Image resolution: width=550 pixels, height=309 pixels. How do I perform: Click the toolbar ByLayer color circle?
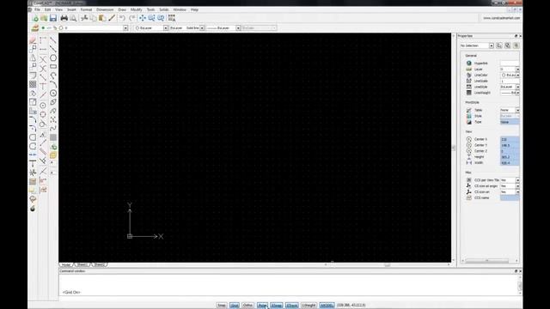coord(137,28)
